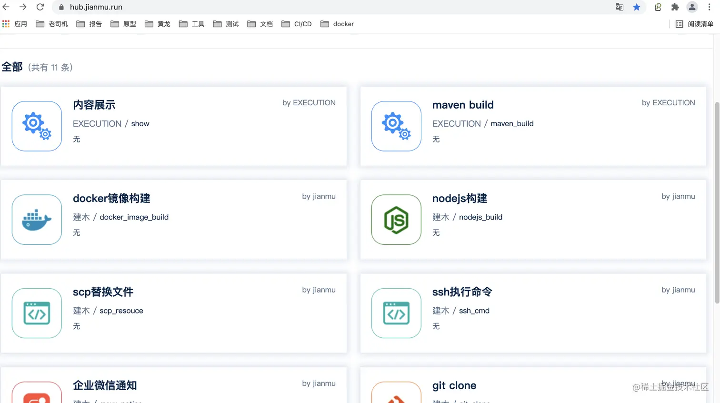Click the (共有 11 条) count text

tap(50, 68)
